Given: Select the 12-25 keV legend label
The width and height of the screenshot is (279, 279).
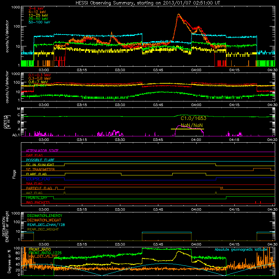Looking at the screenshot, I should tap(38, 15).
